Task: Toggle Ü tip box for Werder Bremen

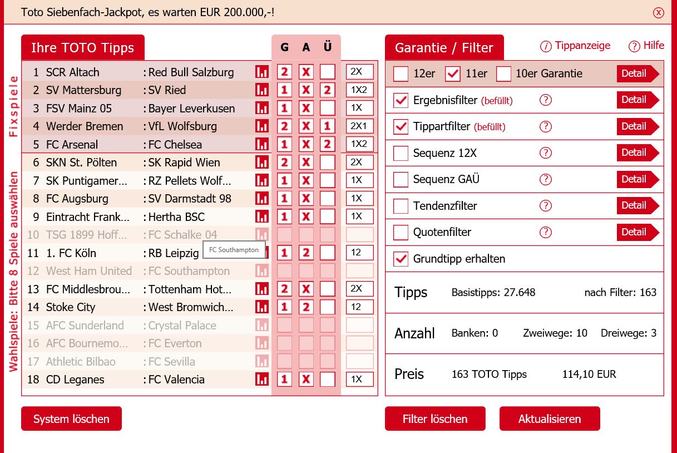Action: pos(328,126)
